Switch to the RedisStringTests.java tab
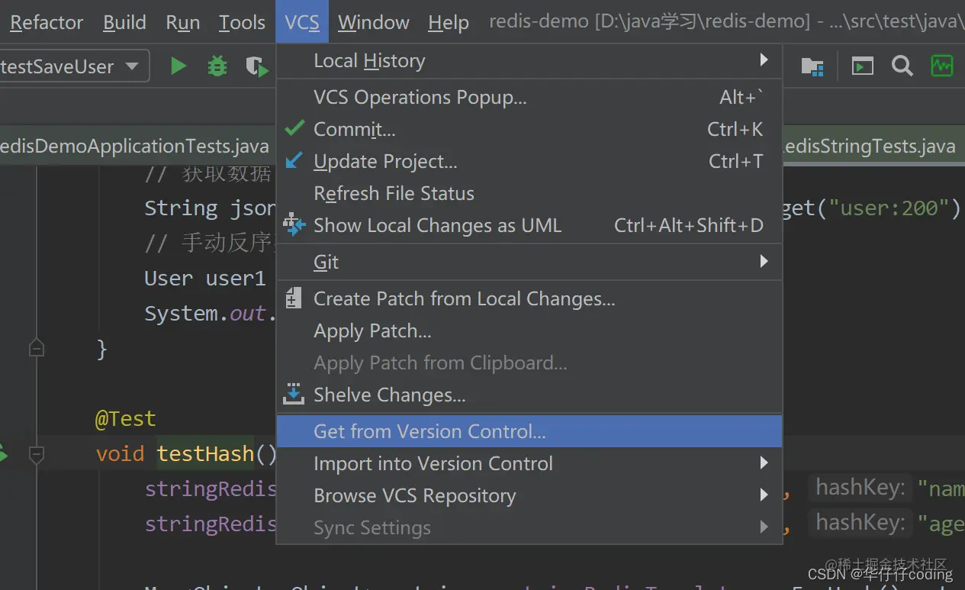This screenshot has width=965, height=590. tap(870, 146)
